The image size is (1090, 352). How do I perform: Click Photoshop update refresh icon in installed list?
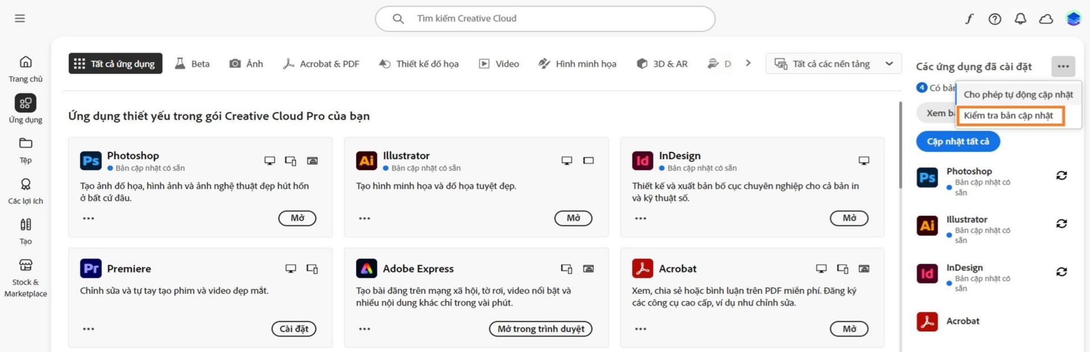pyautogui.click(x=1061, y=176)
